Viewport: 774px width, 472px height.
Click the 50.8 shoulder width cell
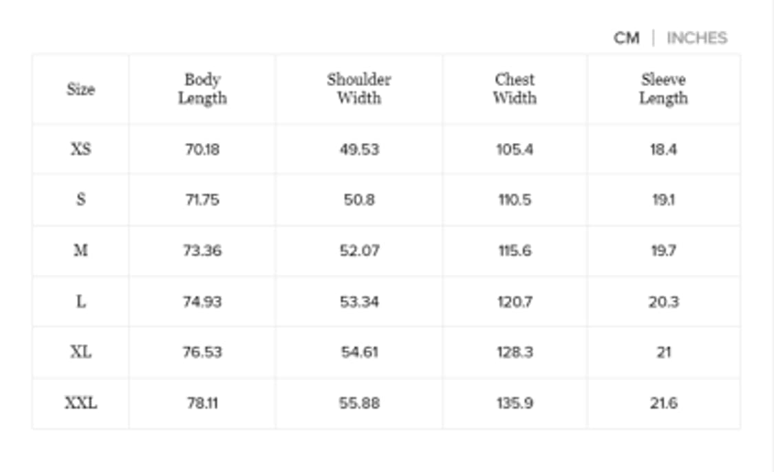tap(359, 200)
